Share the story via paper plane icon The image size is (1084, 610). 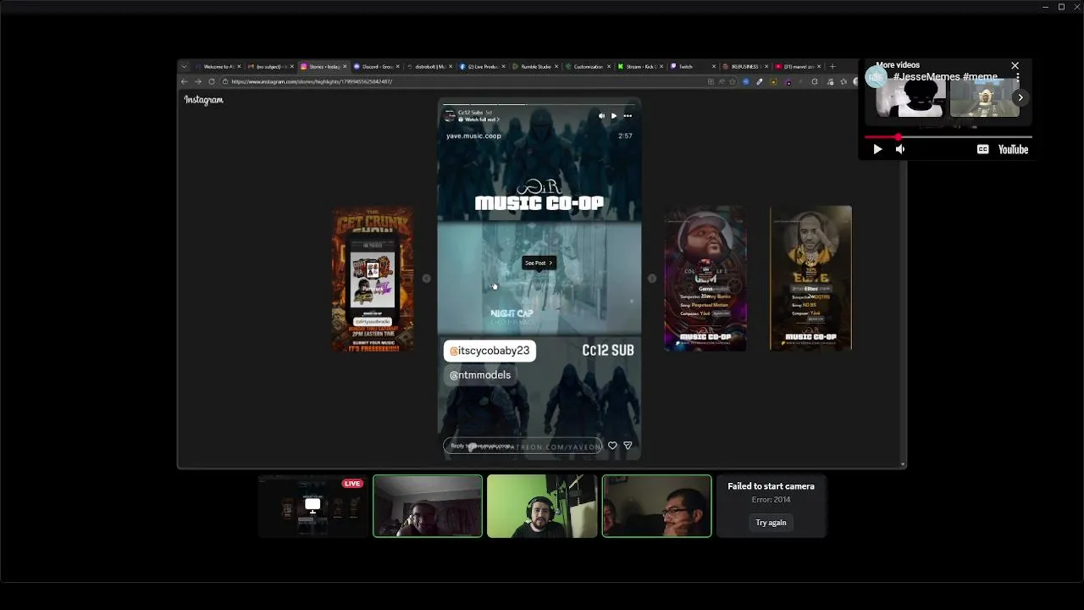(x=628, y=446)
